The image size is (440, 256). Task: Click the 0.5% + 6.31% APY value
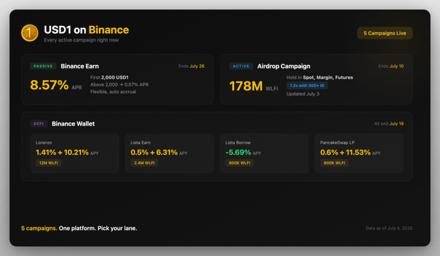pos(159,153)
